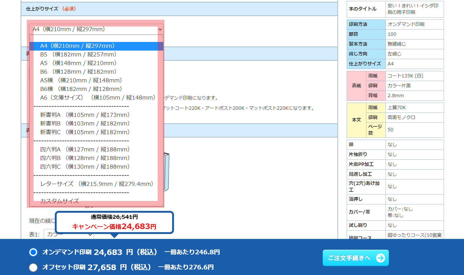Click ご注文手続きへ button

coord(356,258)
